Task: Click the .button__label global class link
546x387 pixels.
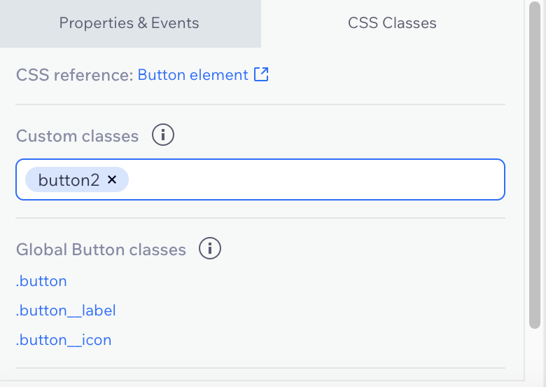Action: [x=66, y=311]
